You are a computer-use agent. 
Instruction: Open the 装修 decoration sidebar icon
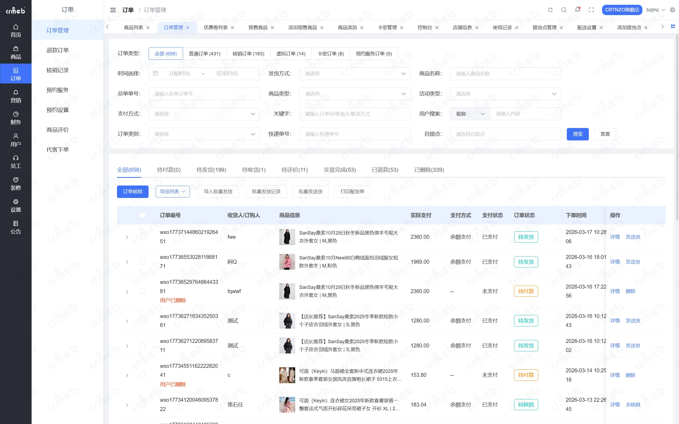(16, 184)
